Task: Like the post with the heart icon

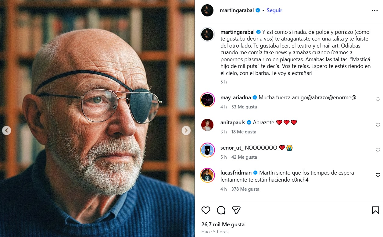Action: coord(206,210)
